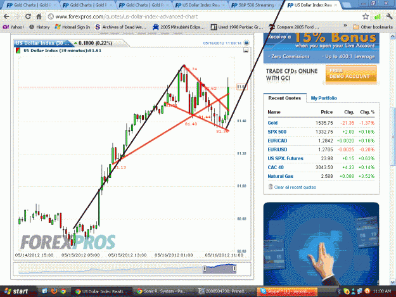Open the EUR/CAD quote link
The height and width of the screenshot is (297, 396).
point(278,141)
